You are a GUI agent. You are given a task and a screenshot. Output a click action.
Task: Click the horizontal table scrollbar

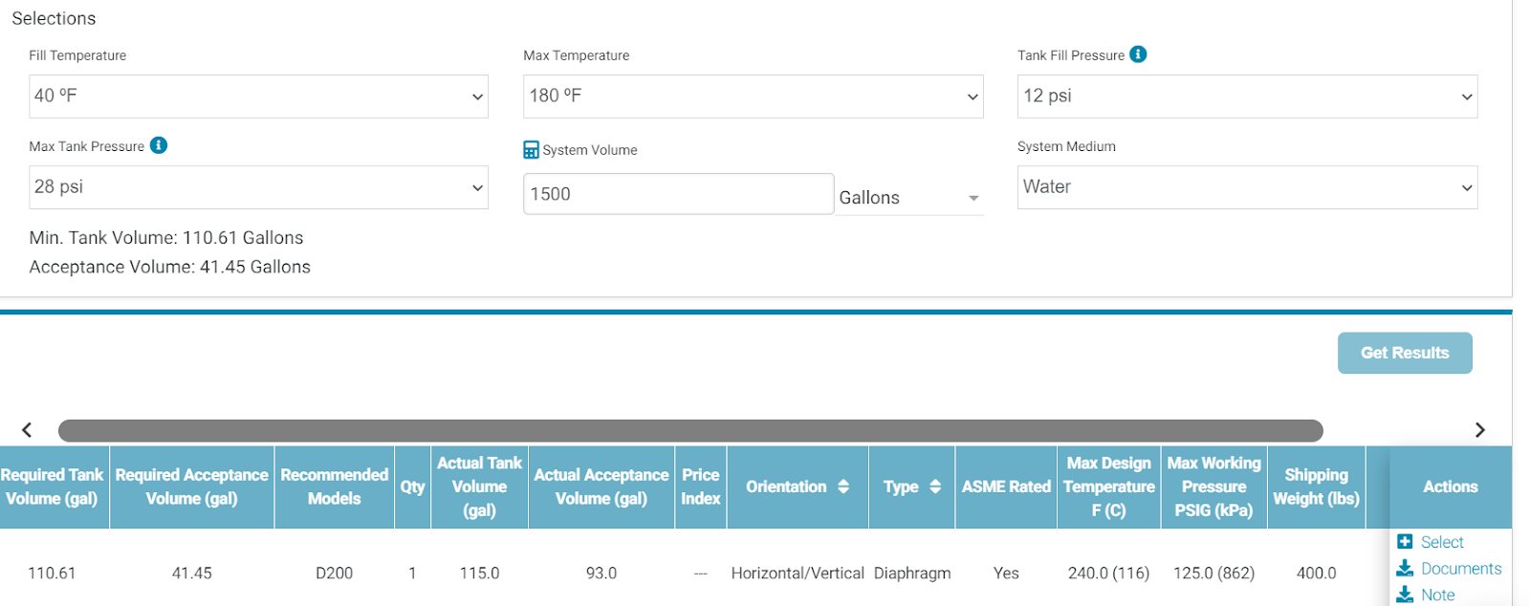click(x=690, y=430)
